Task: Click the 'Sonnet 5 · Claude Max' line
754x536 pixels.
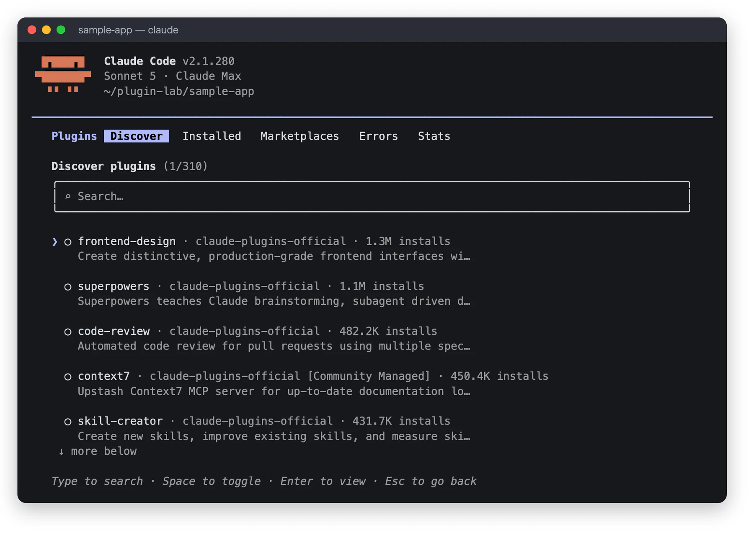Action: point(172,76)
